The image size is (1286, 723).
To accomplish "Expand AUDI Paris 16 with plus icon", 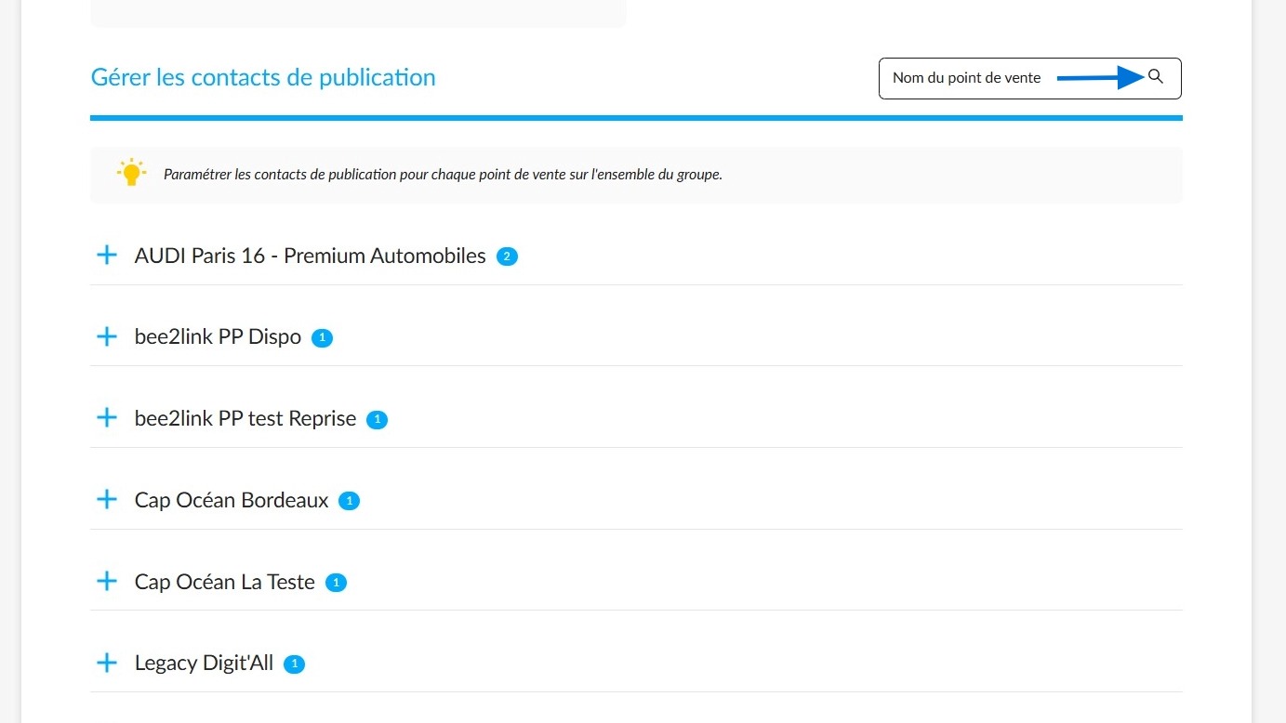I will coord(107,255).
